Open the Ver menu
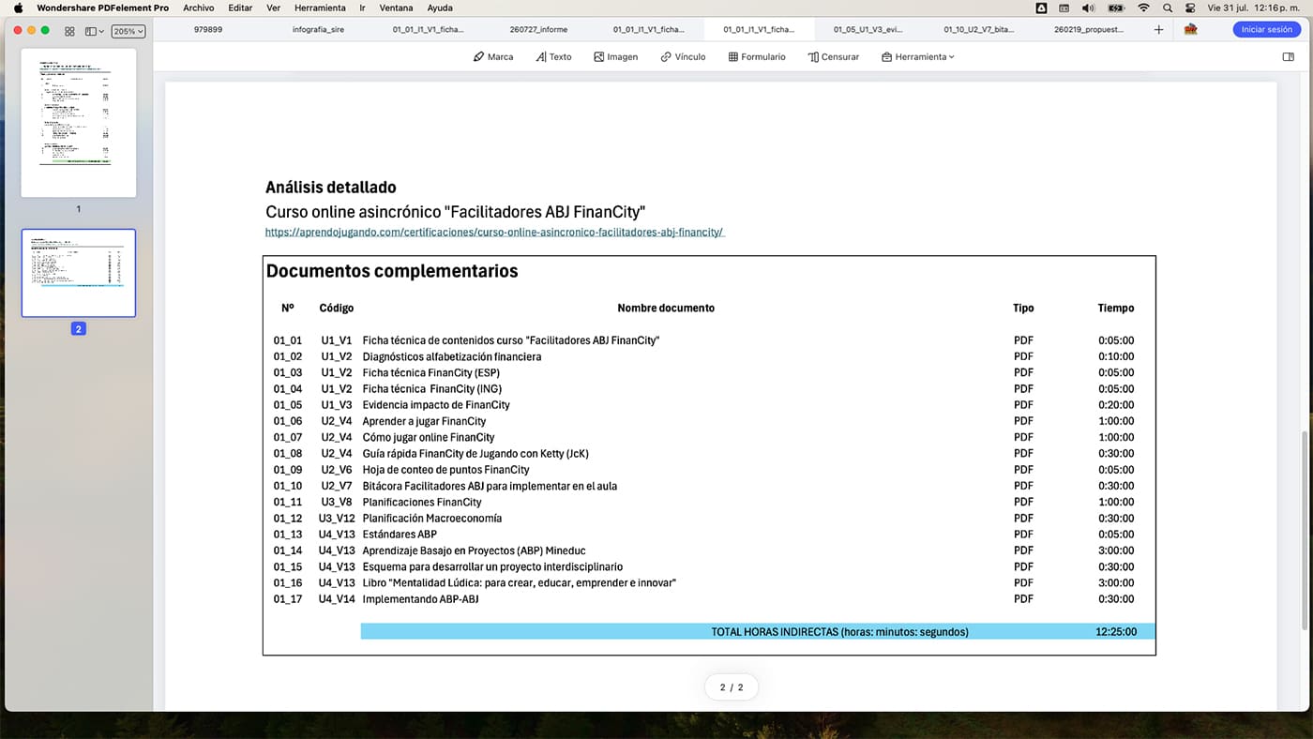1313x739 pixels. coord(274,8)
